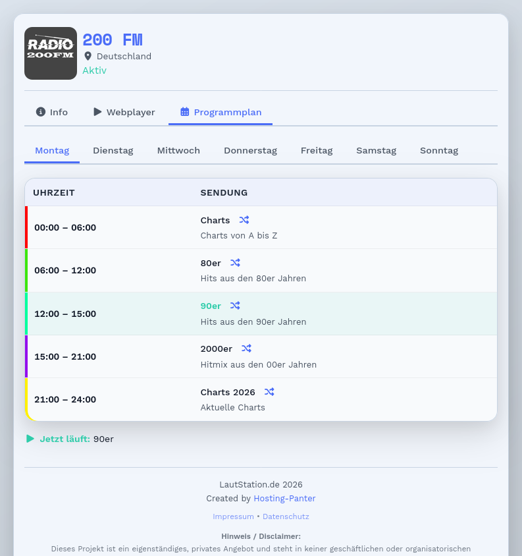Switch to the Dienstag schedule
Image resolution: width=522 pixels, height=556 pixels.
tap(113, 150)
